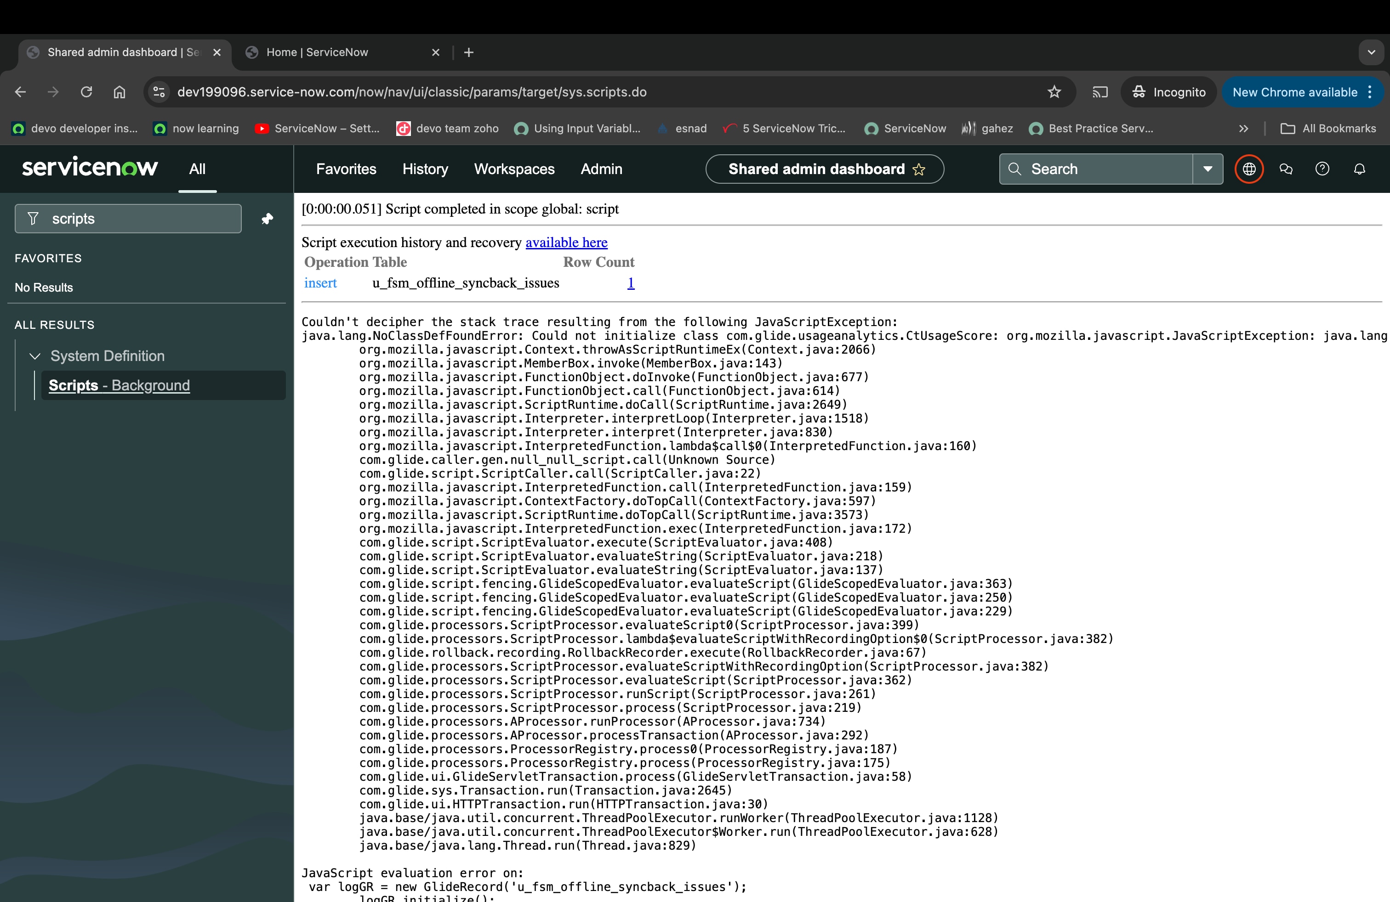Expand the search scope dropdown arrow
Image resolution: width=1390 pixels, height=902 pixels.
pos(1207,169)
